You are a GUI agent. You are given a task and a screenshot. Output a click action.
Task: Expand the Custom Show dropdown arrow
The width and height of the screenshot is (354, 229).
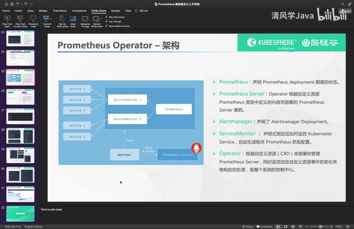[x=51, y=19]
